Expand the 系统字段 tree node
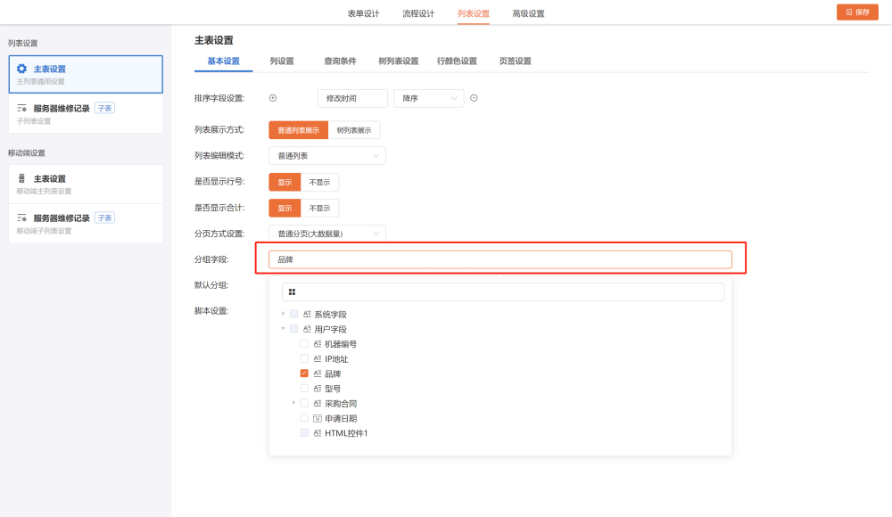 pos(284,314)
